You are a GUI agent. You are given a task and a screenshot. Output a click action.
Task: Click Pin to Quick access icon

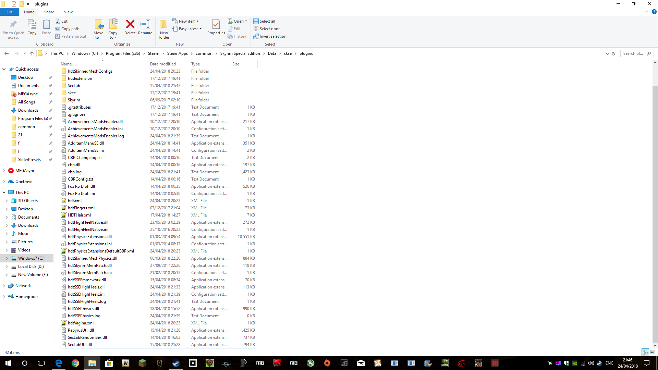pyautogui.click(x=13, y=24)
